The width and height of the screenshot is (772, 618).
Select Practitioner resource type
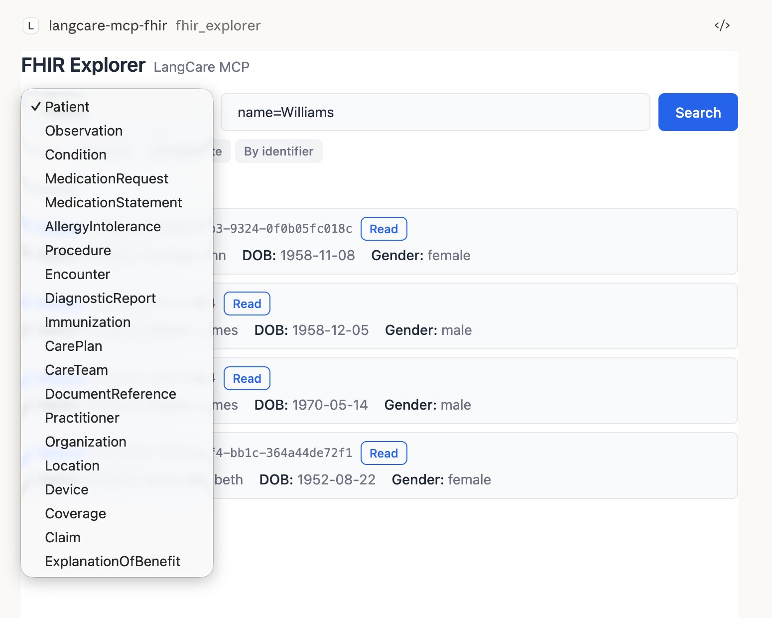click(82, 418)
